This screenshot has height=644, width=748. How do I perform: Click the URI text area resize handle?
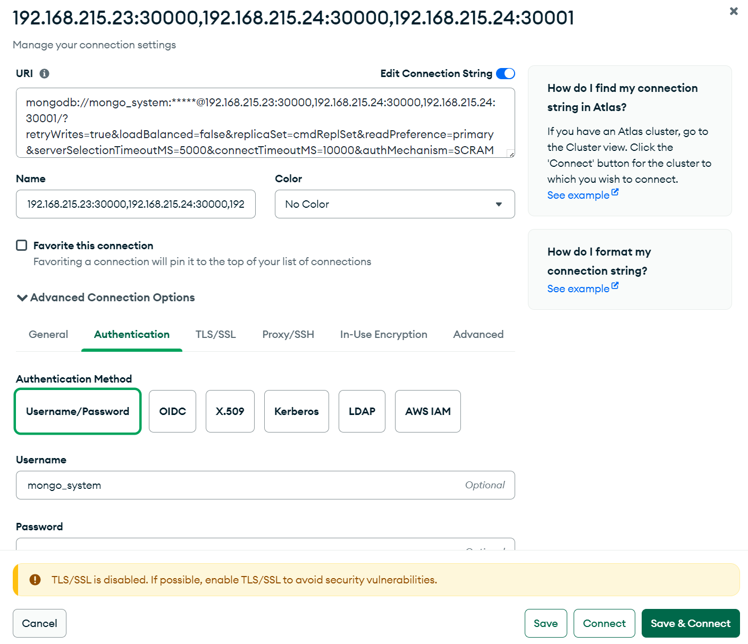pyautogui.click(x=511, y=154)
